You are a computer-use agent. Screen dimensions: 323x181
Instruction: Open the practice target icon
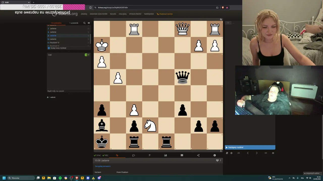tap(231, 153)
